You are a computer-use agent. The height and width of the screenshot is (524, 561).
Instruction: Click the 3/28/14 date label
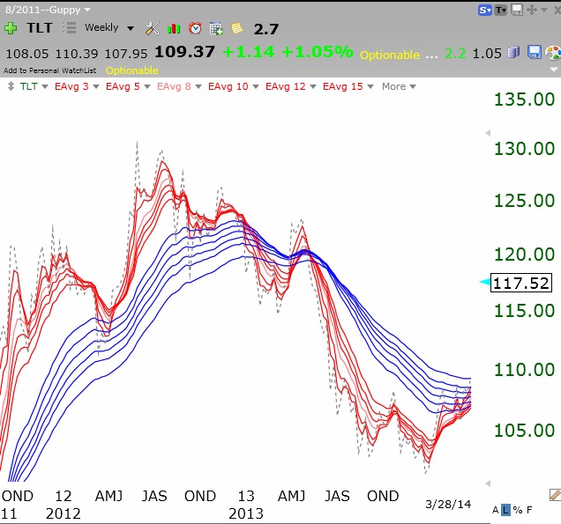coord(448,504)
